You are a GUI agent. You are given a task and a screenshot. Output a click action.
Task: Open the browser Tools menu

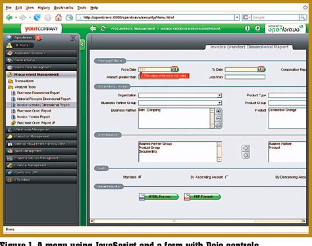coord(82,8)
